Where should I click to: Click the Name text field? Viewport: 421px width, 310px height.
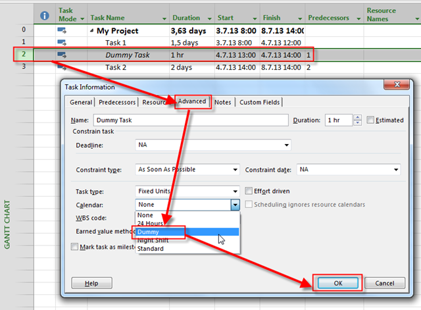coord(191,120)
